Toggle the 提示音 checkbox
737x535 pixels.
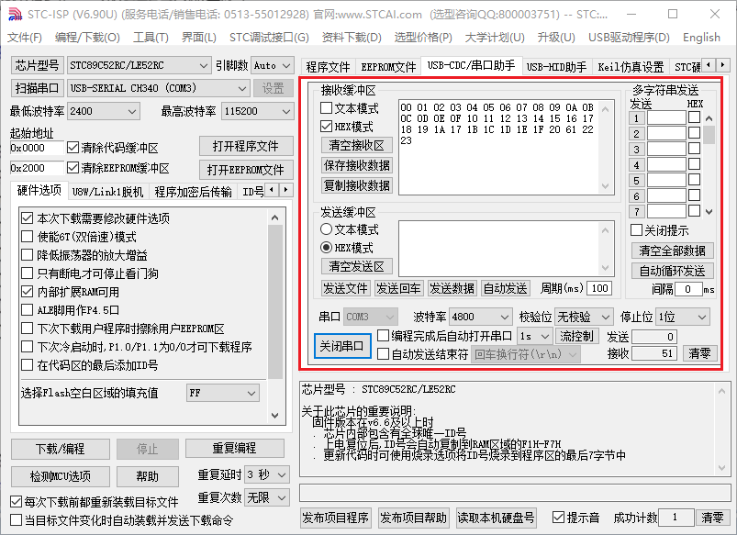(x=558, y=518)
